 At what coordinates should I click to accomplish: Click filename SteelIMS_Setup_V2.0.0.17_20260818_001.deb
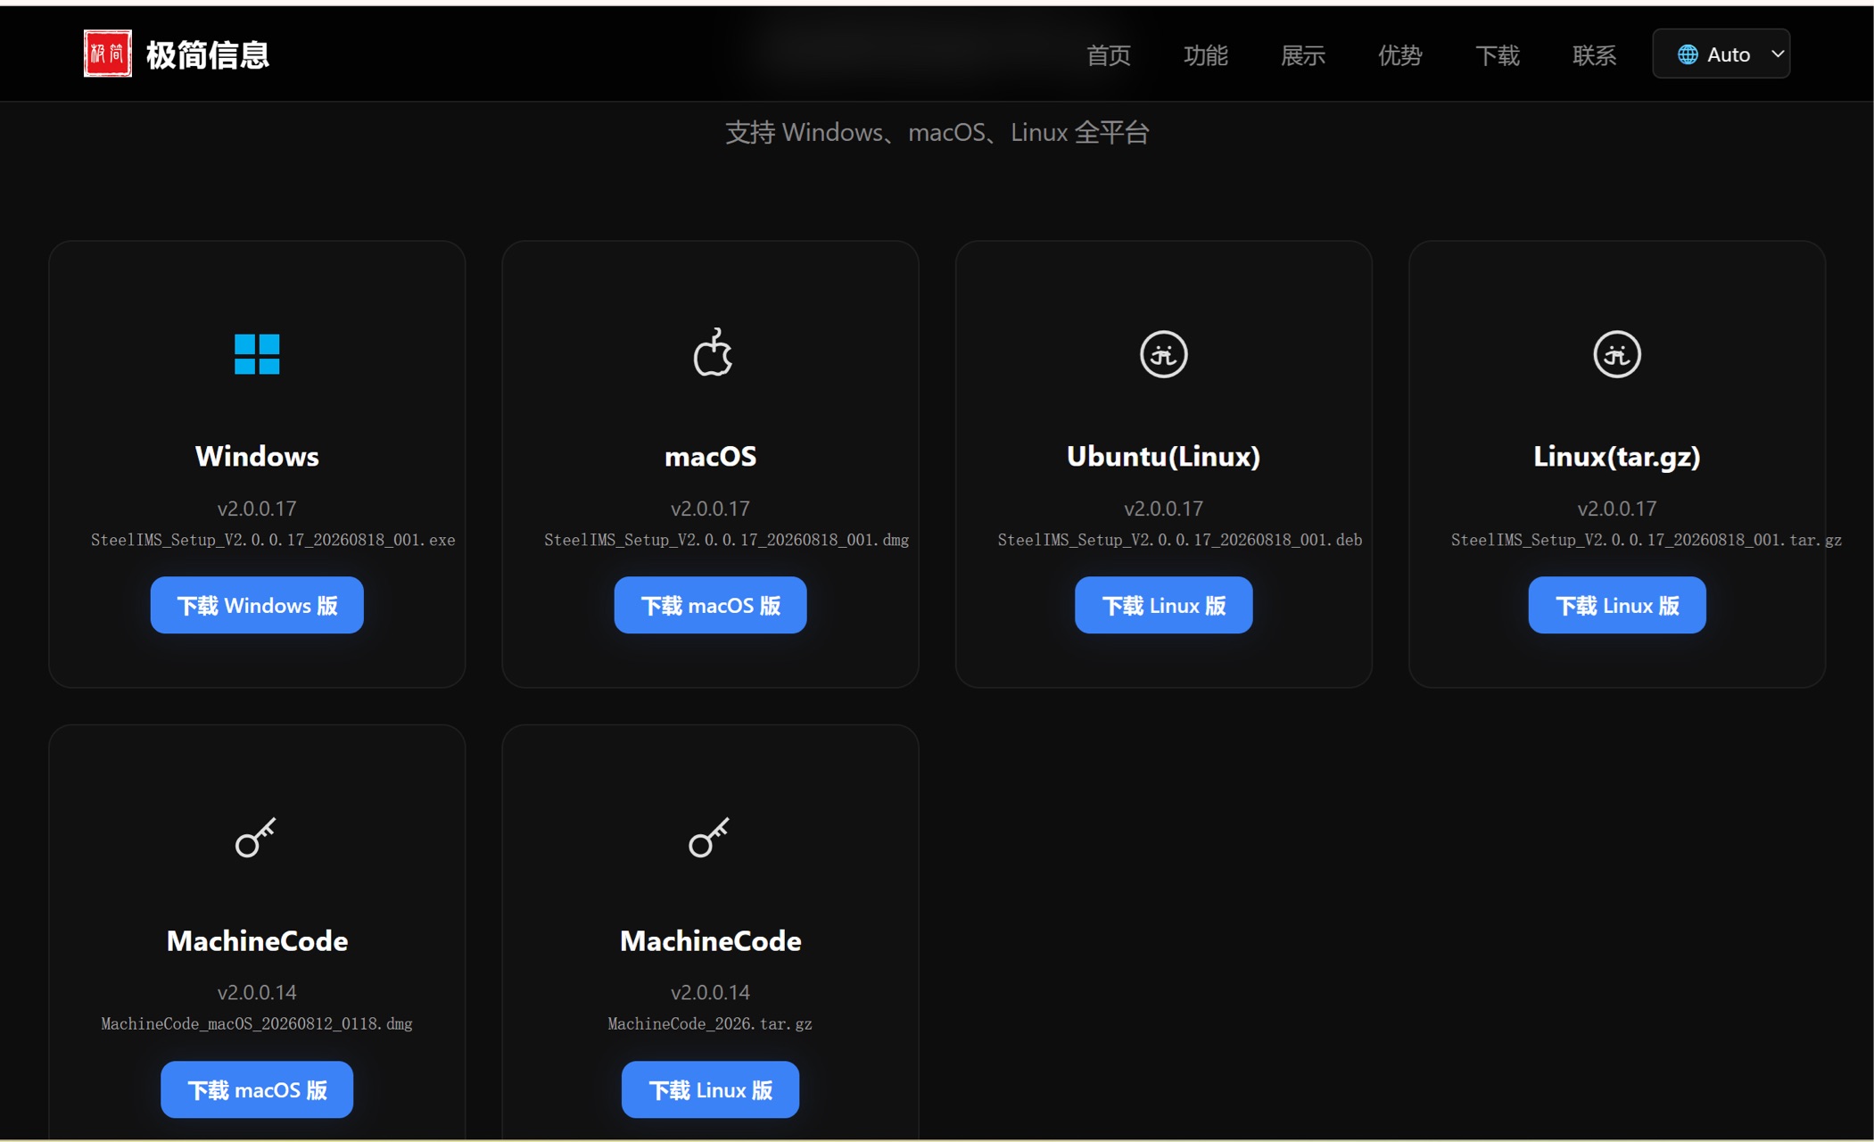coord(1179,540)
